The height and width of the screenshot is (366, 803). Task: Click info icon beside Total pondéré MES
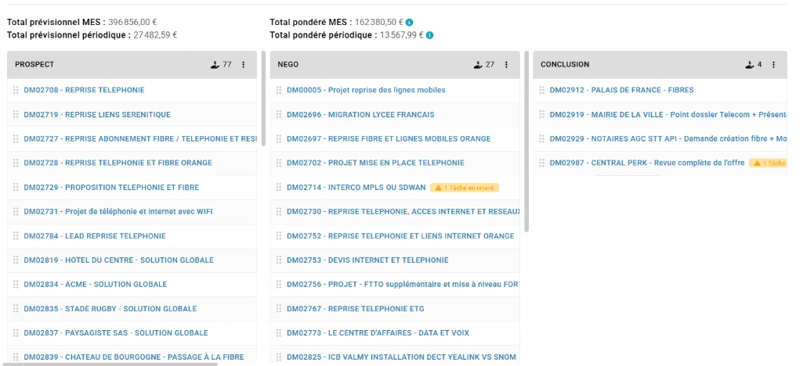point(409,23)
